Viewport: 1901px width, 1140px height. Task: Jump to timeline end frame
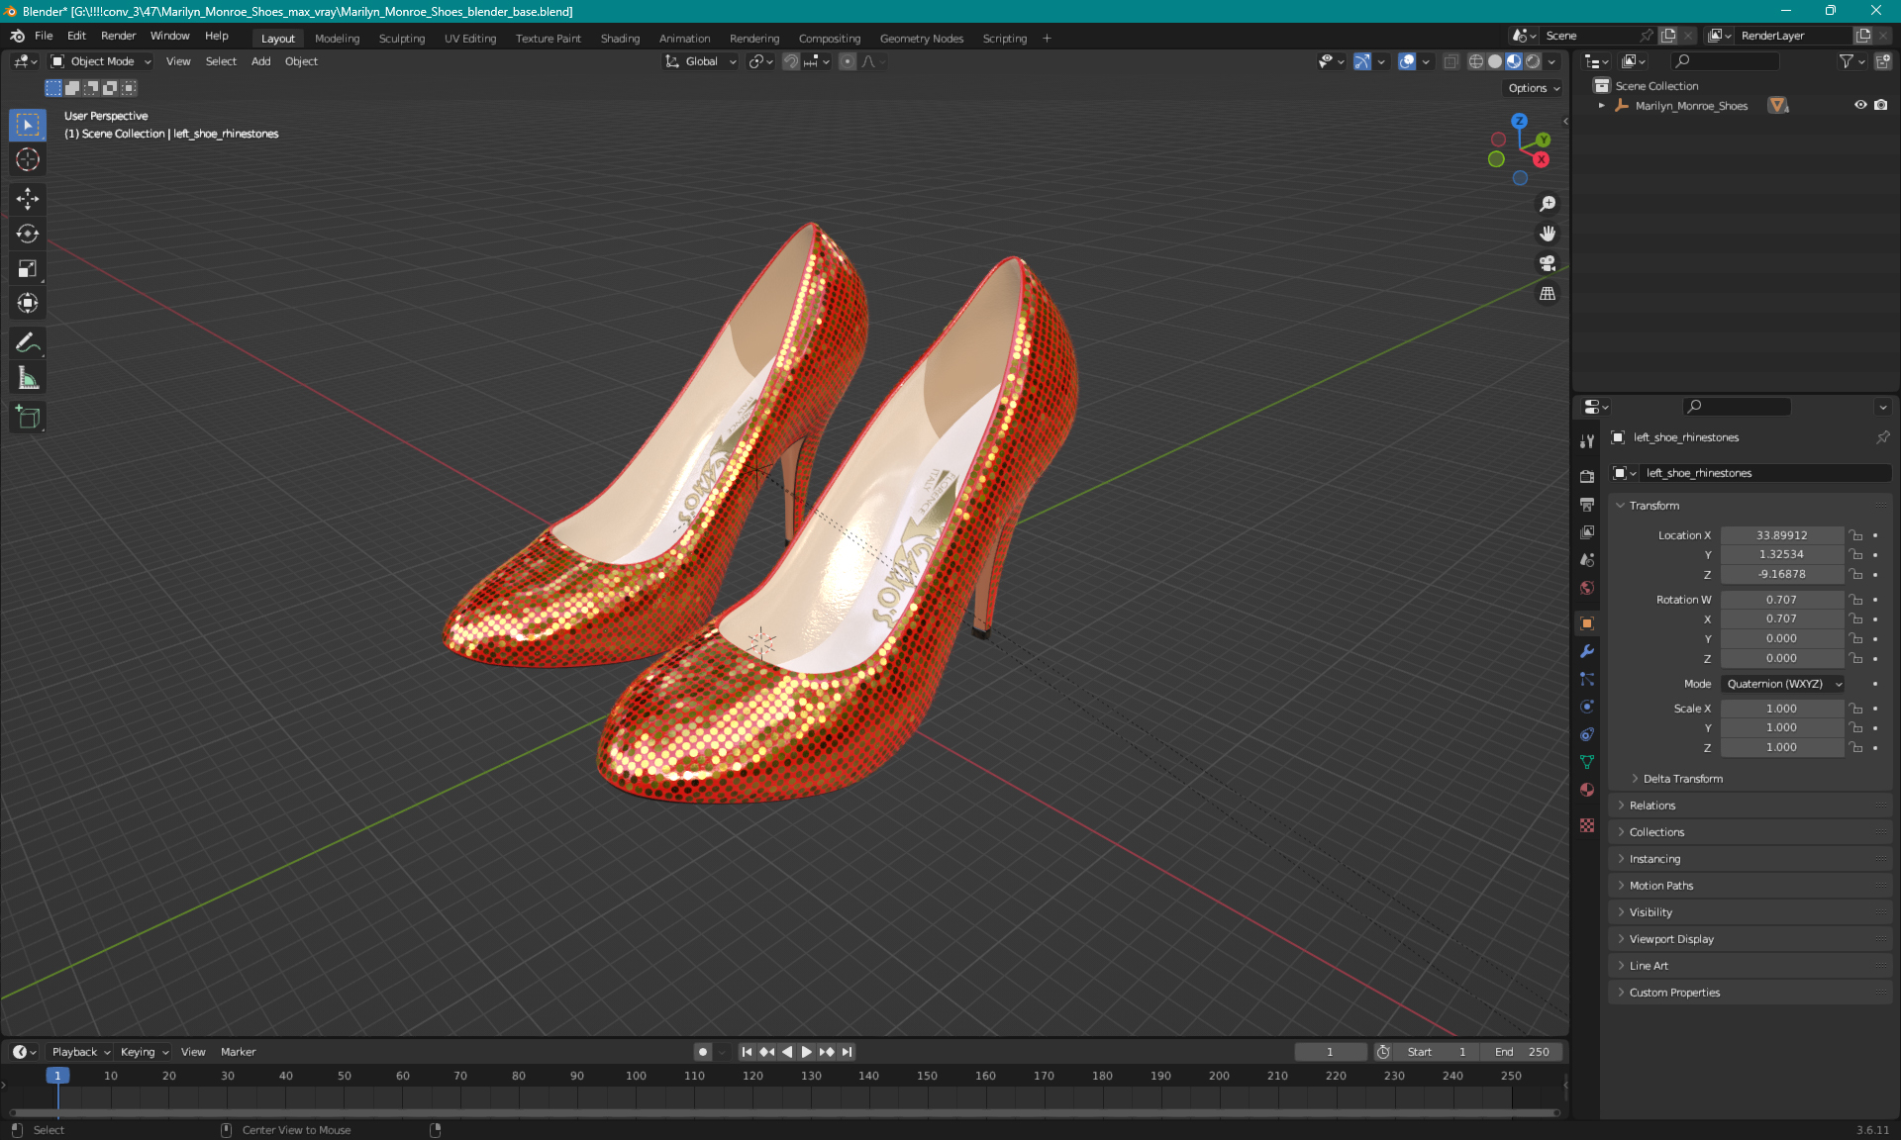847,1052
